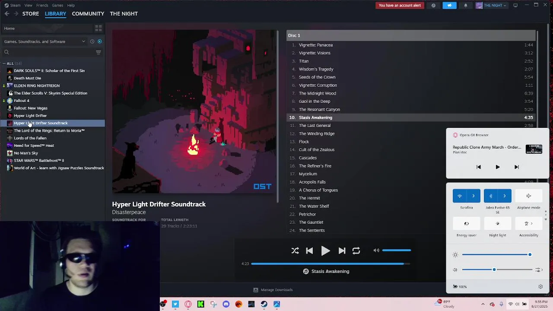Adjust the screen brightness slider
553x311 pixels.
(497, 255)
